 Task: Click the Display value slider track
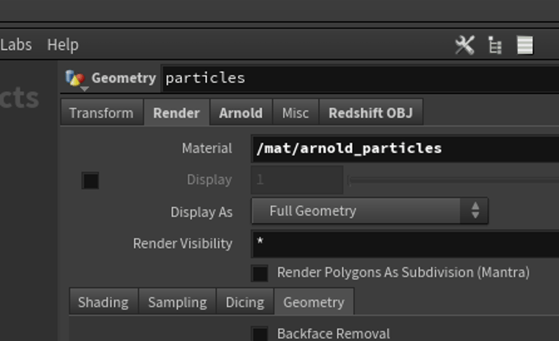[x=453, y=180]
